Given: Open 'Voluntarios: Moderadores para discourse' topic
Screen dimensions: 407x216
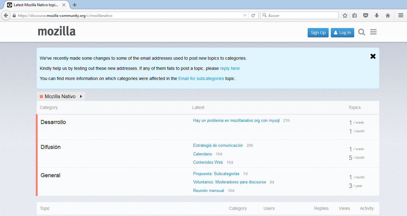Looking at the screenshot, I should 230,182.
